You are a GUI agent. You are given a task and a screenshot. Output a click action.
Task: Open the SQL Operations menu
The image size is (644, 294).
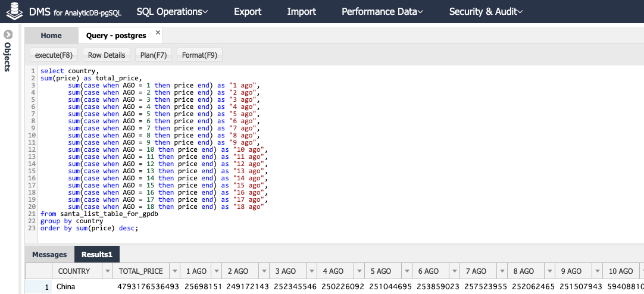pyautogui.click(x=172, y=11)
